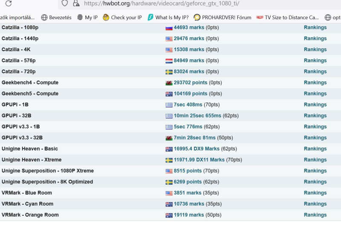This screenshot has width=341, height=229.
Task: Open the 29476 marks score link
Action: click(x=189, y=38)
